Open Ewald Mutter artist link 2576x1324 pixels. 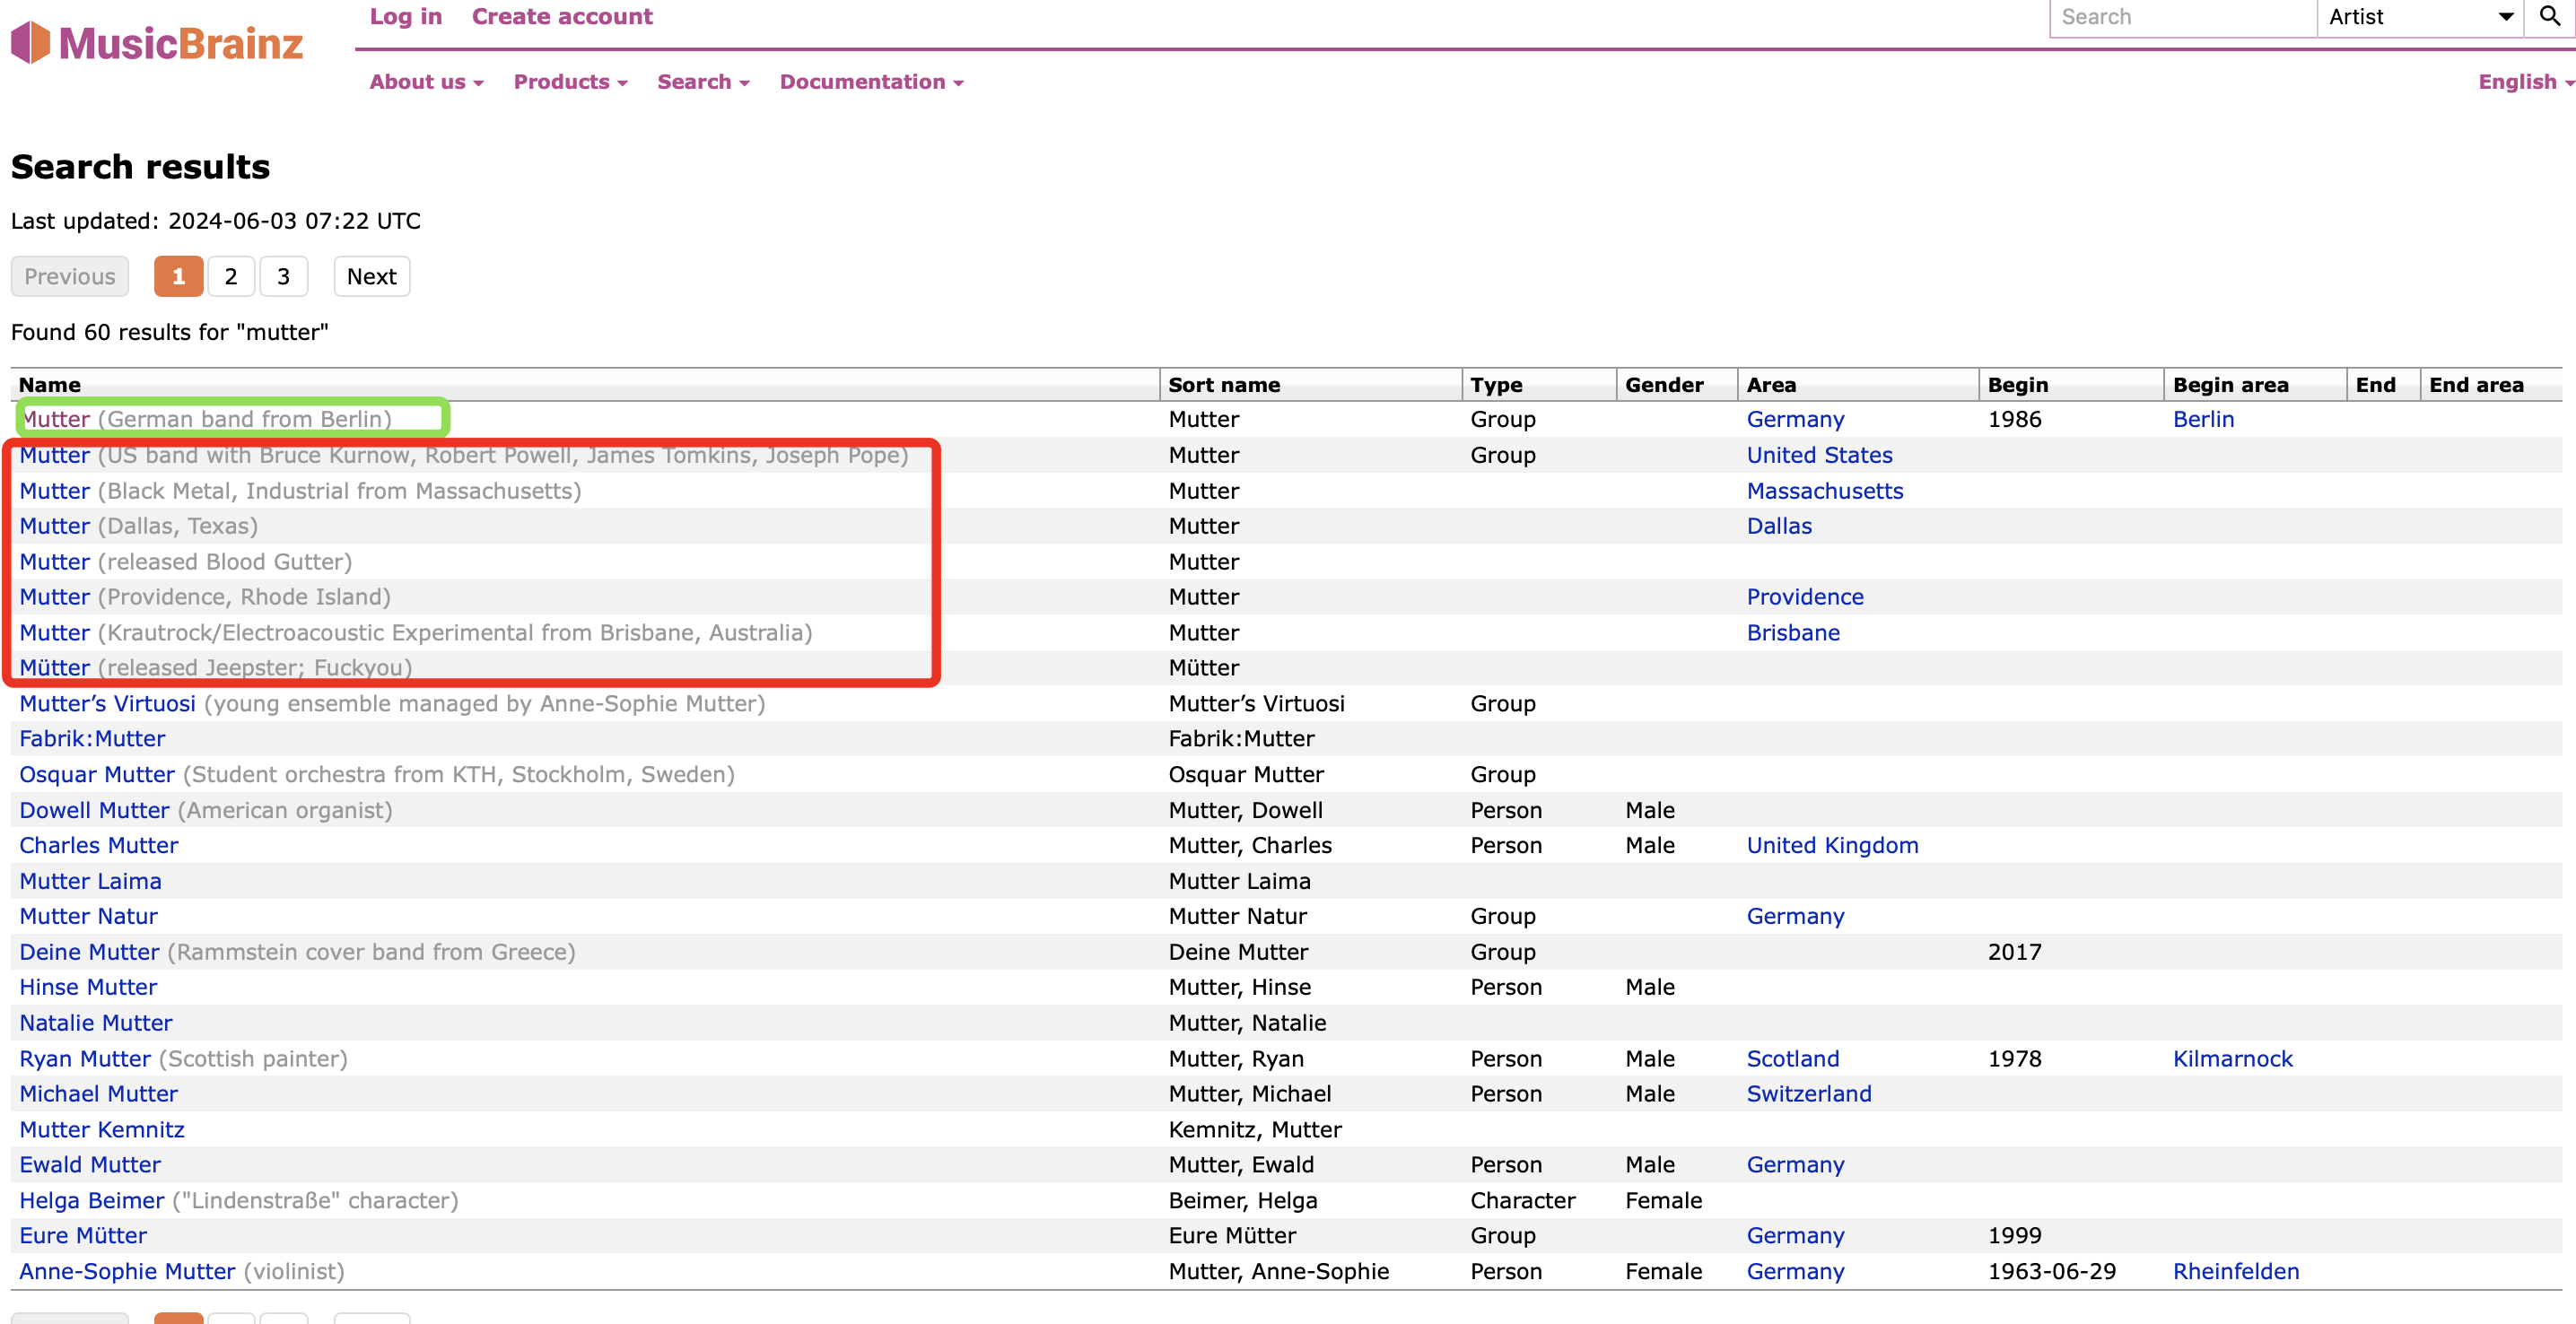click(x=90, y=1166)
